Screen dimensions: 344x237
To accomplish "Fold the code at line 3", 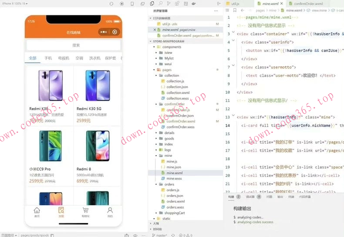I will pyautogui.click(x=233, y=32).
